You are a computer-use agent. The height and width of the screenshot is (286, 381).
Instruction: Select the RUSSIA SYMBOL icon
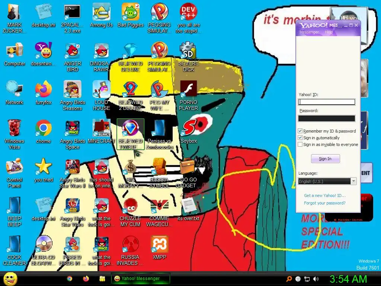[159, 173]
